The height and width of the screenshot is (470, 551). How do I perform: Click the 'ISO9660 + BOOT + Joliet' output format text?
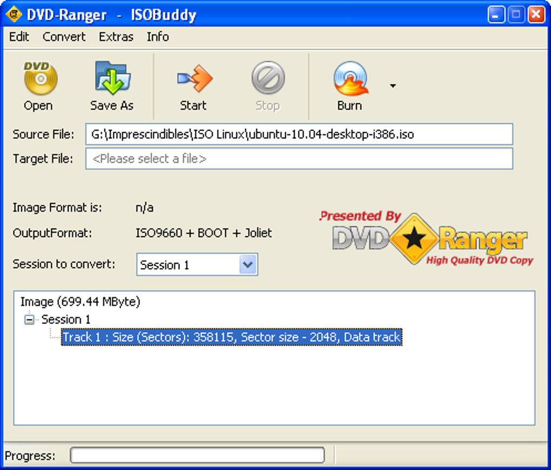click(x=204, y=233)
